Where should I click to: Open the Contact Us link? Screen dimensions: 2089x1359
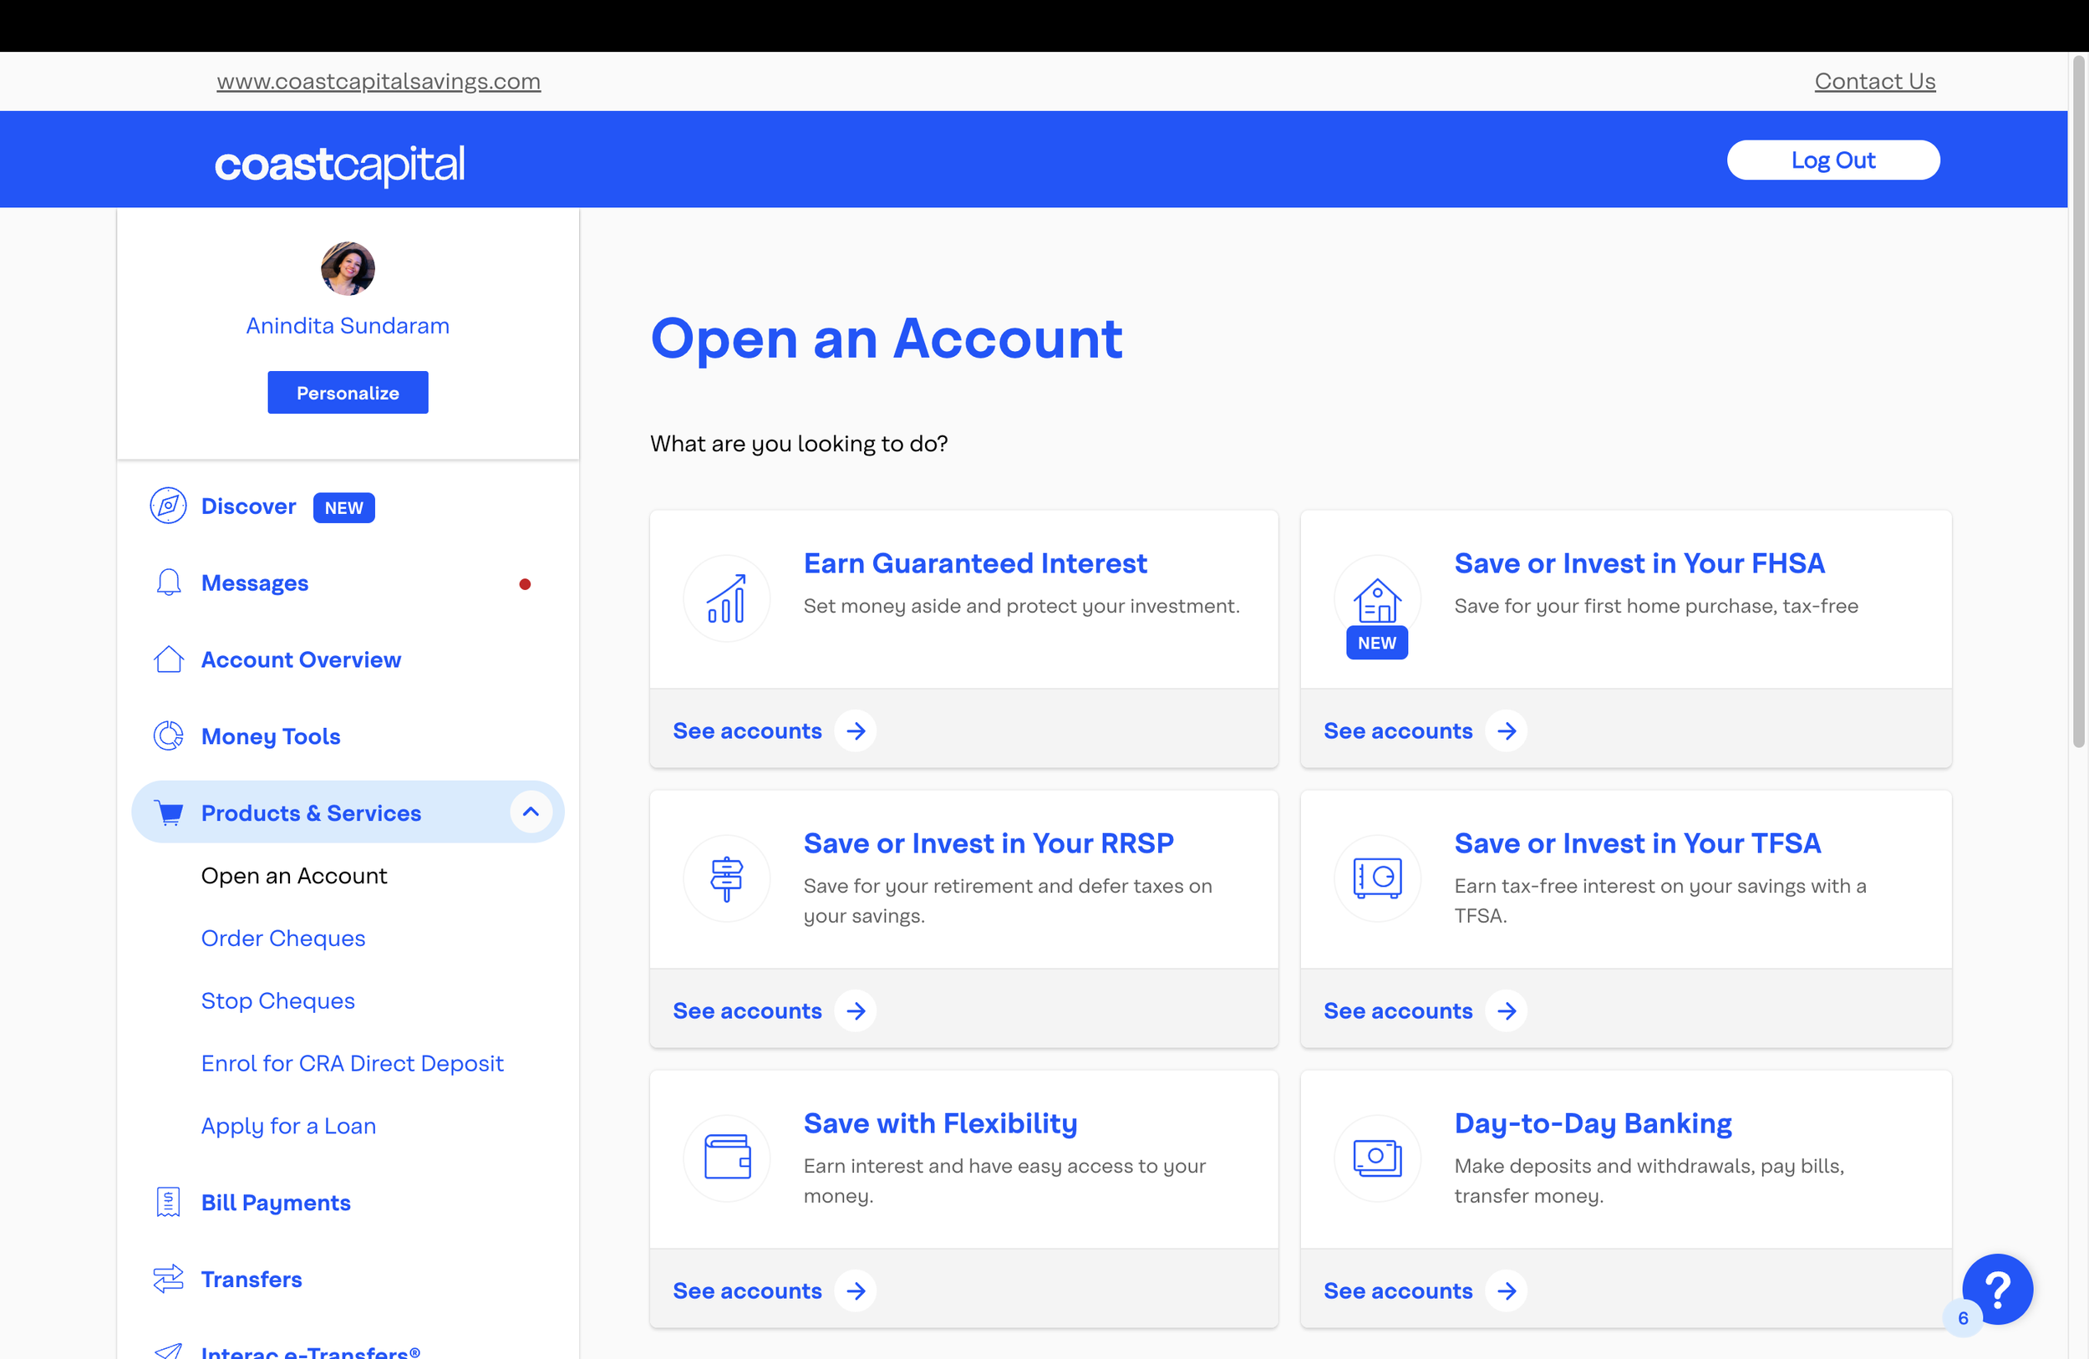click(1875, 81)
